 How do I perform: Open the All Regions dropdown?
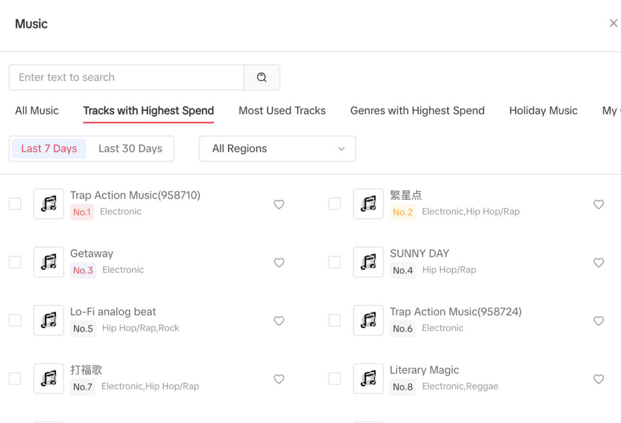277,148
